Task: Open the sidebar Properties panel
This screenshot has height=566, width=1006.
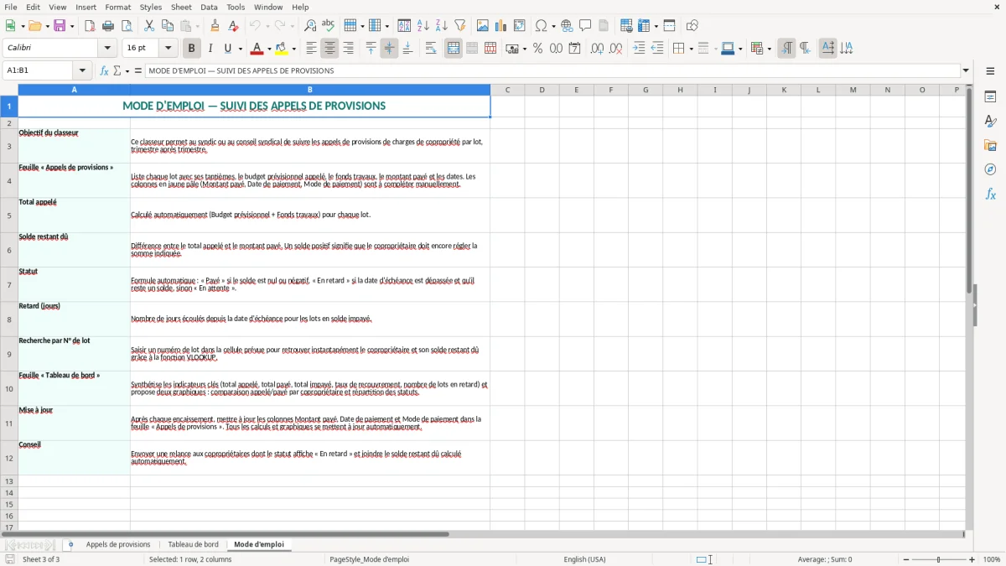Action: pos(990,97)
